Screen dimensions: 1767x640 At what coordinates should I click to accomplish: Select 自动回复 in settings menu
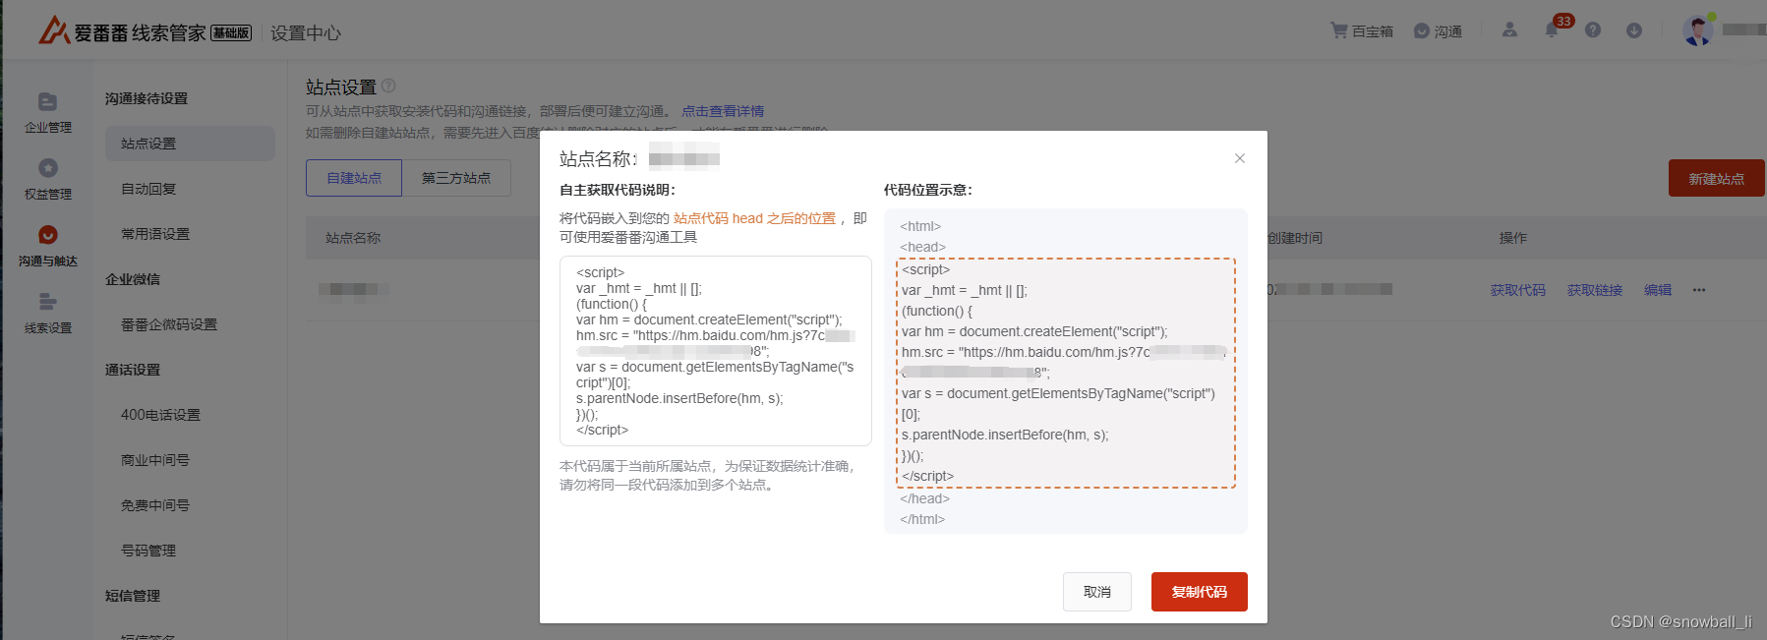click(x=148, y=189)
